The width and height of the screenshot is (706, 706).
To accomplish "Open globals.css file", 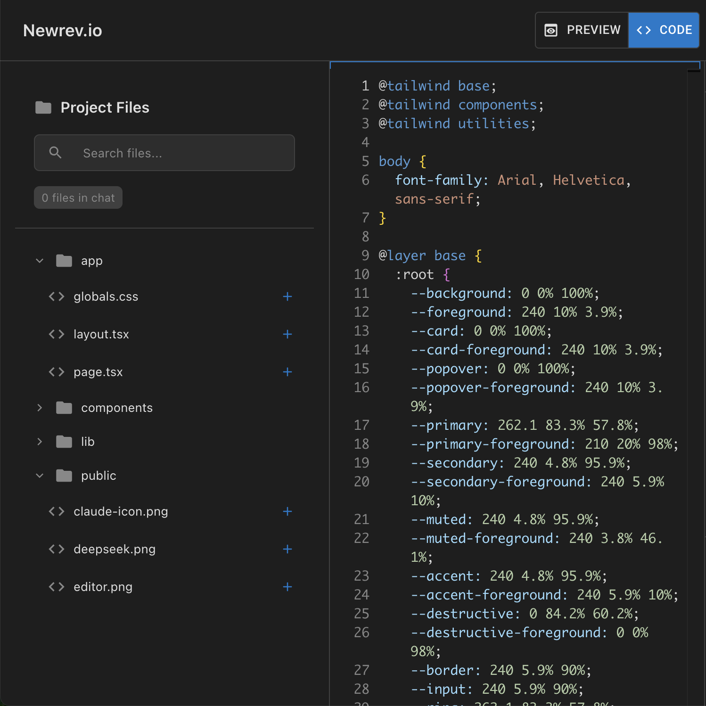I will click(106, 296).
